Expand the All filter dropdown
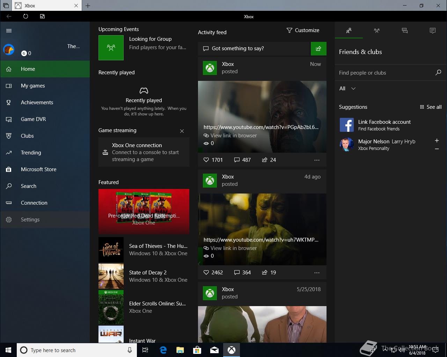 347,89
